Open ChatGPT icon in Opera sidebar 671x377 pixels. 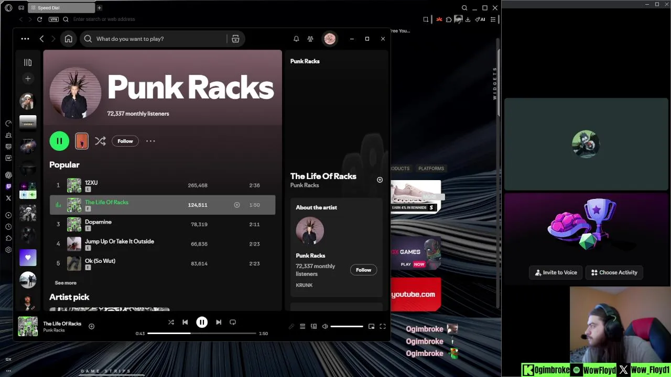coord(8,175)
